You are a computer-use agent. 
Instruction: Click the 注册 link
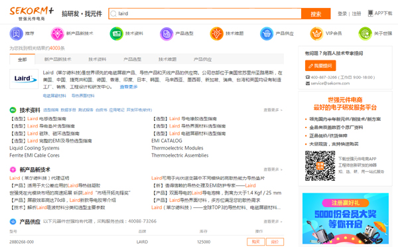(356, 13)
